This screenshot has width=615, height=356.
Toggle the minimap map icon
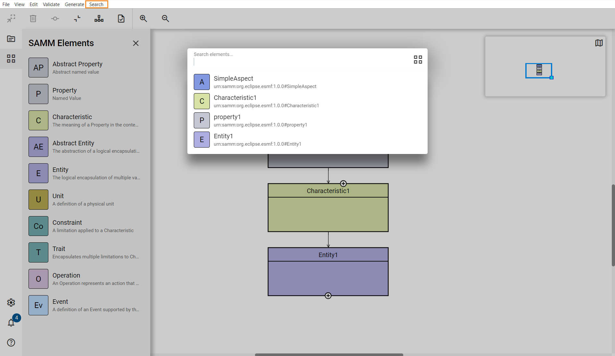(x=599, y=43)
